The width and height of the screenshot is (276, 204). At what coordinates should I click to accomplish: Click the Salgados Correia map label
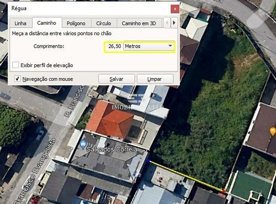coord(112,149)
